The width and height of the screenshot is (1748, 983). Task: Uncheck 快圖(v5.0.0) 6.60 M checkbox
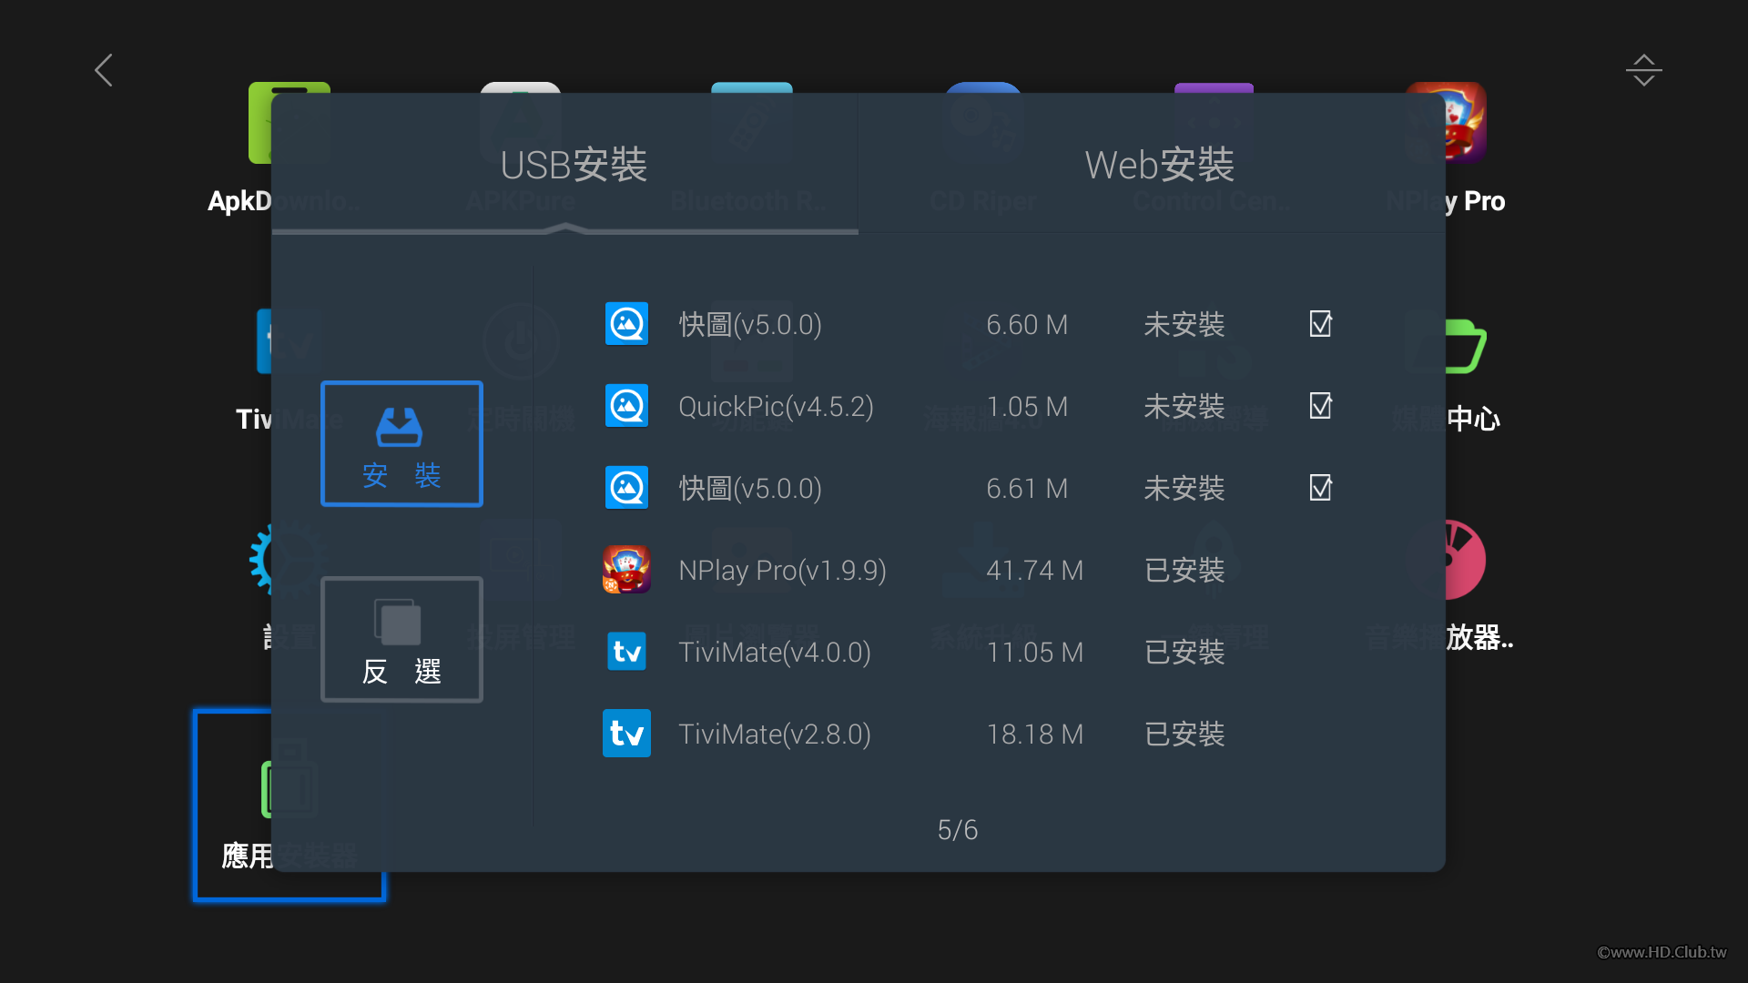tap(1321, 324)
